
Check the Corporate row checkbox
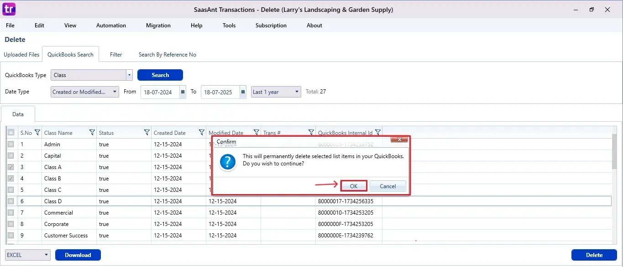(11, 224)
